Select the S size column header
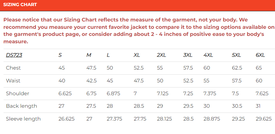This screenshot has height=134, width=275. click(x=60, y=55)
